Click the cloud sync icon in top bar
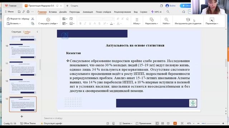This screenshot has height=128, width=229. tap(184, 12)
